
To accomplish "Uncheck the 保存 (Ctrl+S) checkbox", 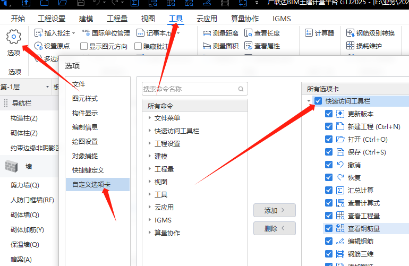I will point(329,152).
